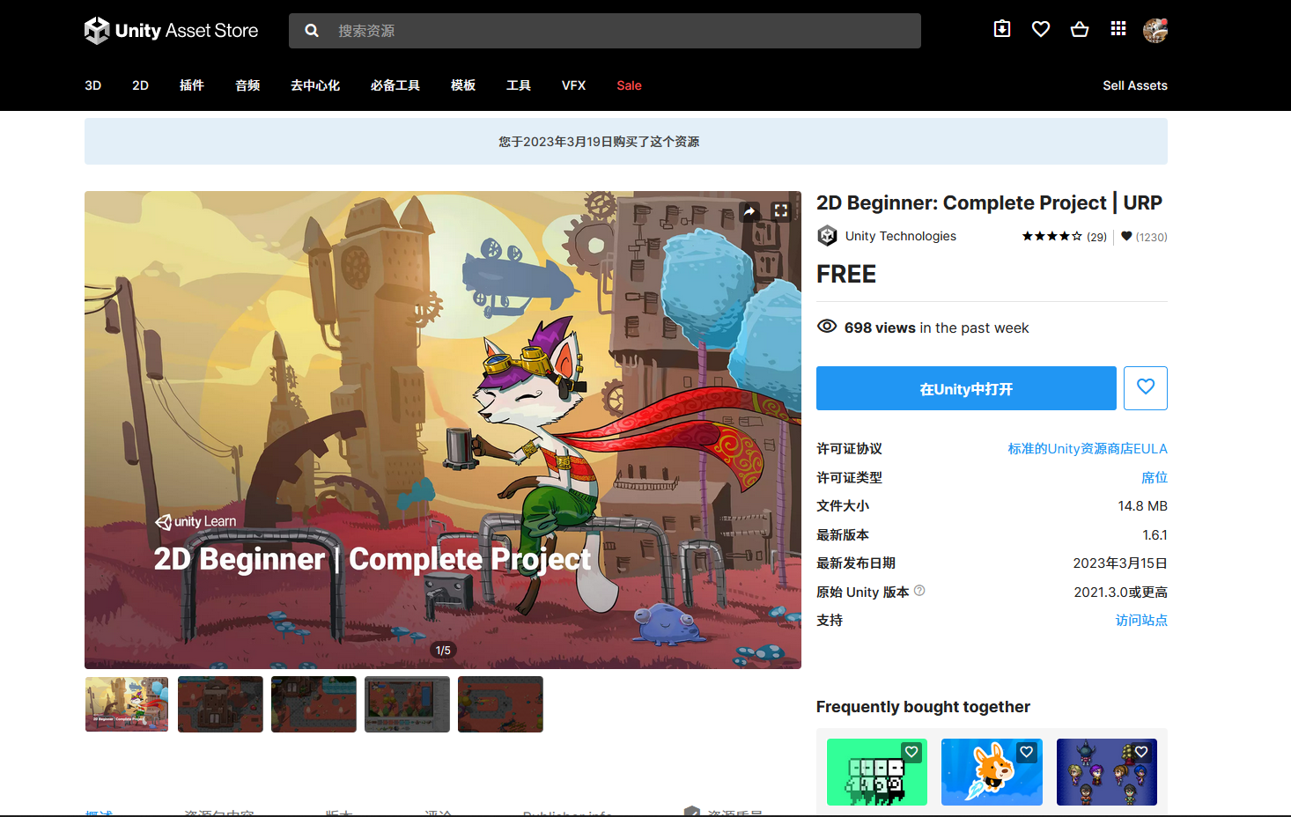Select the fifth gallery thumbnail
This screenshot has height=817, width=1291.
(x=500, y=704)
